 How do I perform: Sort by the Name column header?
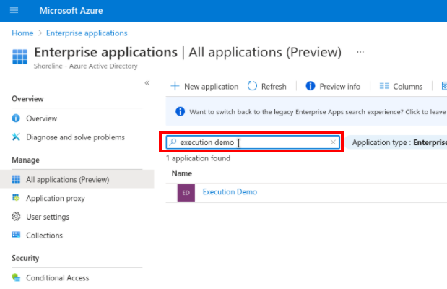[x=181, y=173]
